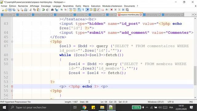Open the Function List panel icon
197x111 pixels.
coord(99,10)
